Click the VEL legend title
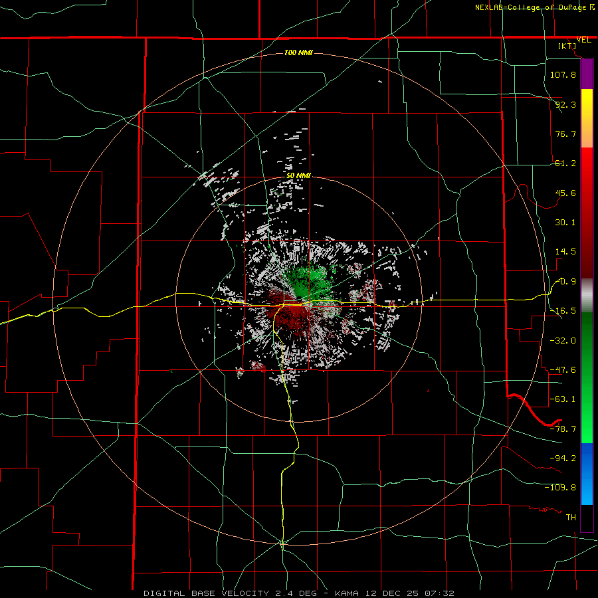Viewport: 598px width, 598px height. tap(583, 40)
